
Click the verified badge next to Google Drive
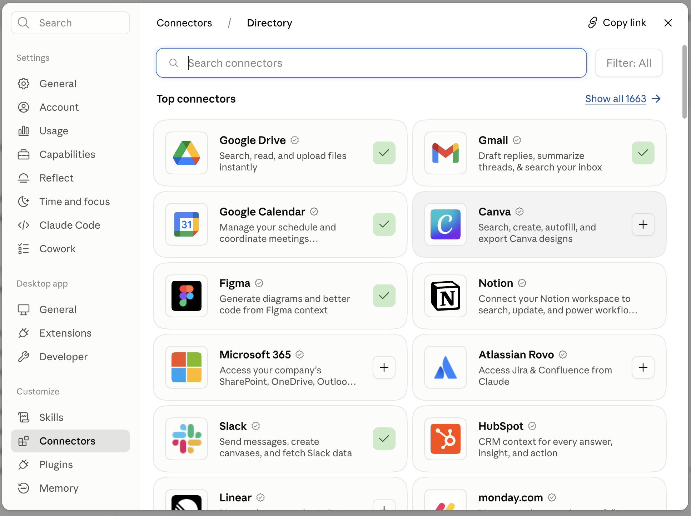[x=295, y=140]
